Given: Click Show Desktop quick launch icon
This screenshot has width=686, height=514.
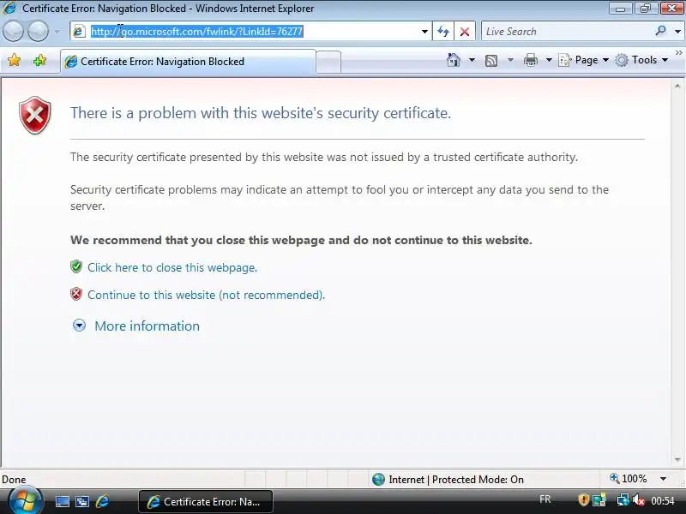Looking at the screenshot, I should 62,501.
